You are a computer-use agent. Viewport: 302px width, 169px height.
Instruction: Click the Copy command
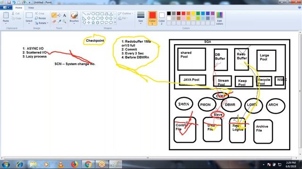[17, 18]
